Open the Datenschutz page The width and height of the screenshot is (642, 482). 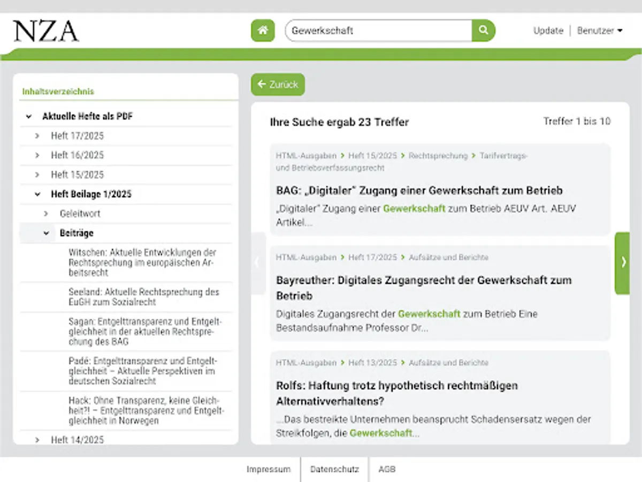coord(334,469)
